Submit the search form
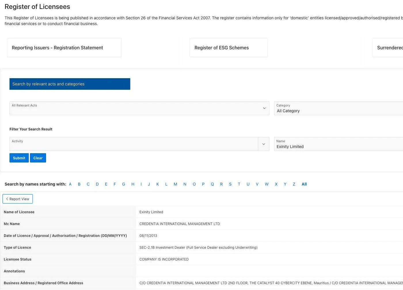Image resolution: width=403 pixels, height=290 pixels. [19, 158]
